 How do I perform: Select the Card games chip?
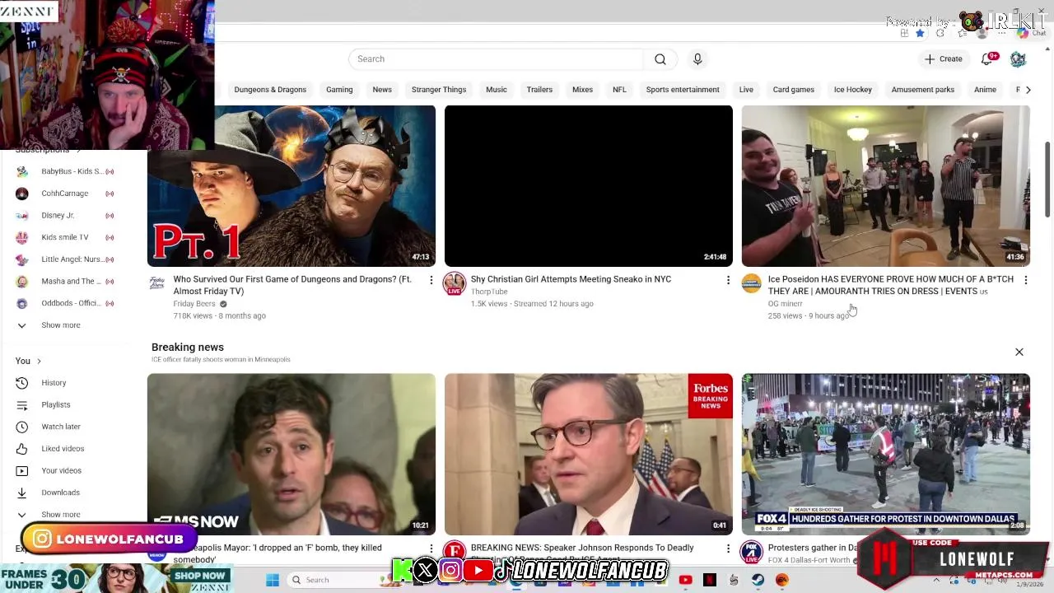[794, 90]
